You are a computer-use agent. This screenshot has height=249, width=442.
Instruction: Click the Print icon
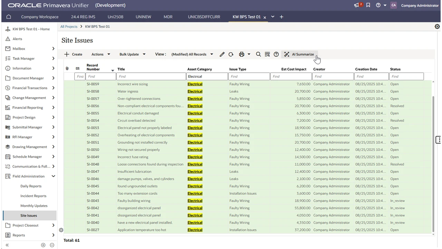tap(242, 54)
